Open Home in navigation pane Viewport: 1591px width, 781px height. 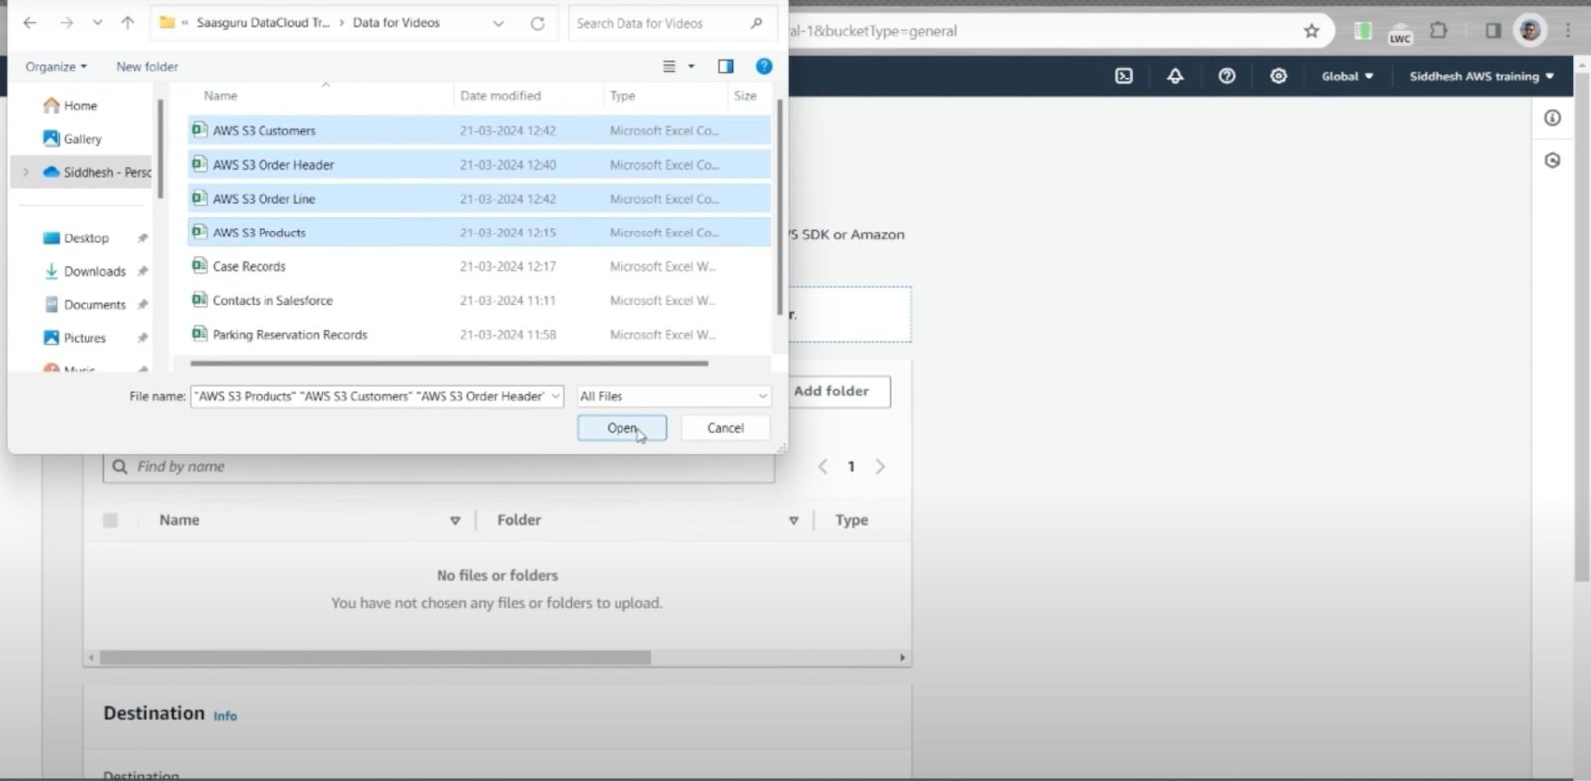(x=71, y=106)
